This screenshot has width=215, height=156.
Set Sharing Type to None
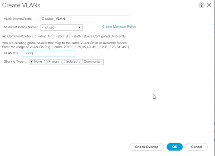coord(32,62)
